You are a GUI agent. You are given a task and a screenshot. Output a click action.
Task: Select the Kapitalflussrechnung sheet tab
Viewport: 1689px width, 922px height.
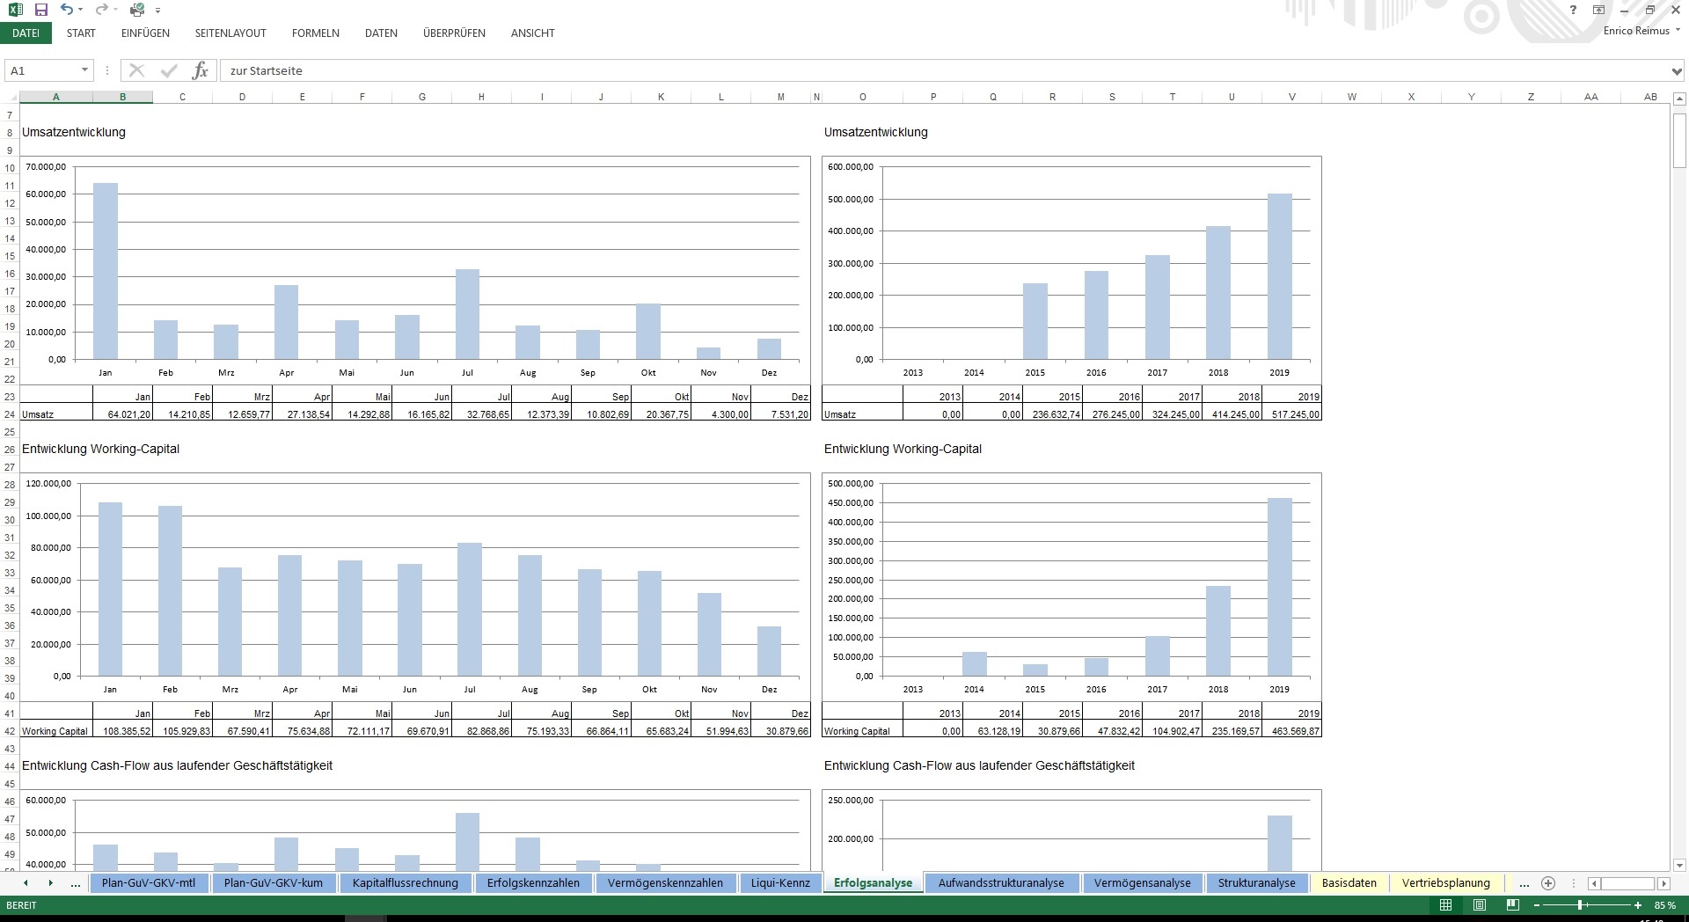click(x=405, y=882)
